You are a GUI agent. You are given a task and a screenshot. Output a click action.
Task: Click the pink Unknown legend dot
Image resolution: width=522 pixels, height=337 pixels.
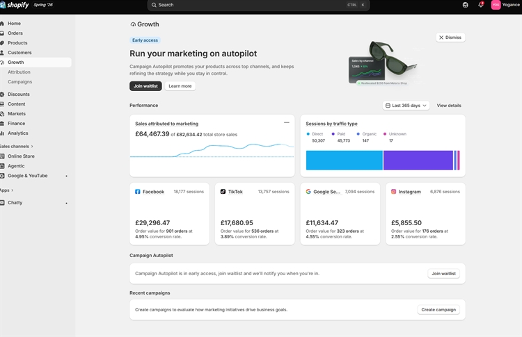point(385,134)
